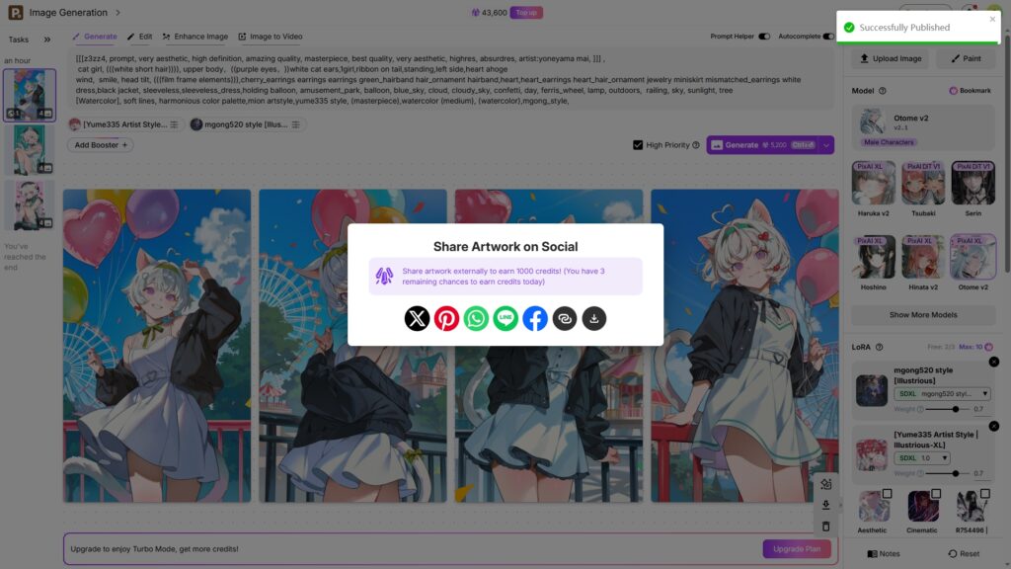The image size is (1011, 569).
Task: Share artwork via WhatsApp
Action: 476,318
